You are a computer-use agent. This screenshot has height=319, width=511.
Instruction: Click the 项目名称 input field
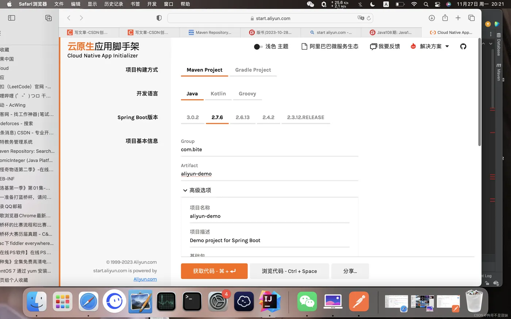point(270,216)
